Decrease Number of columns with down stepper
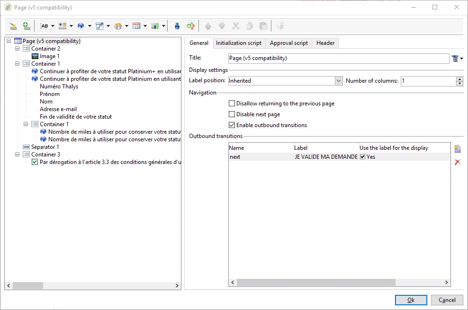 pyautogui.click(x=459, y=83)
